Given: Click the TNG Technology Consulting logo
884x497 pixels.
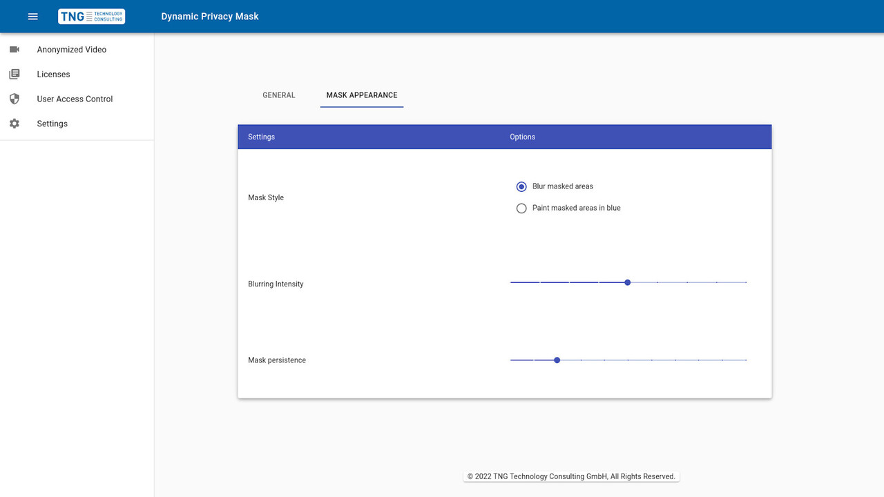Looking at the screenshot, I should [91, 17].
